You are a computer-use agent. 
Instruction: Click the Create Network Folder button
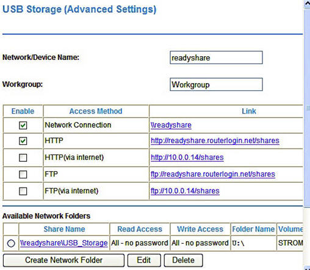coord(63,260)
